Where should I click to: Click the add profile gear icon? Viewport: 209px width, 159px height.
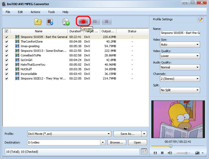click(x=66, y=22)
